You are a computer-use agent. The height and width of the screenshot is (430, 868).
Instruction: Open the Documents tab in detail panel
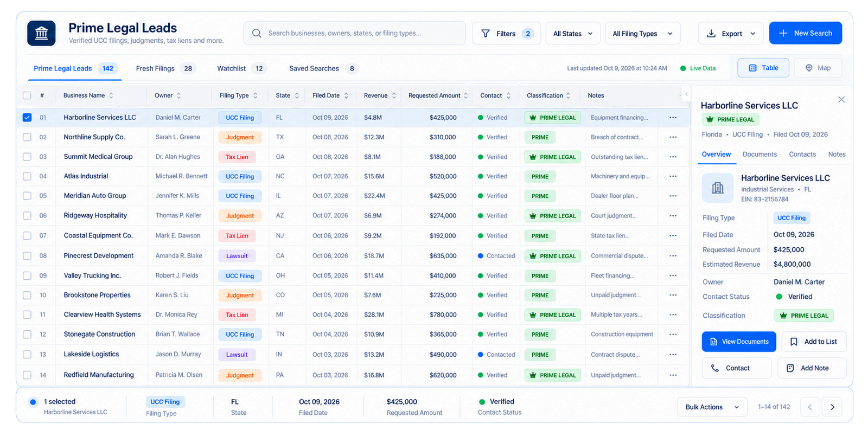click(759, 155)
